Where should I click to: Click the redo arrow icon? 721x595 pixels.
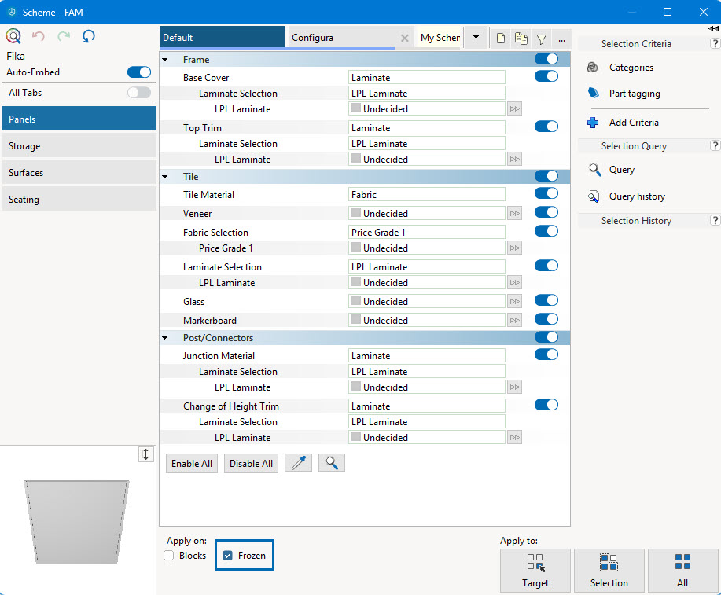(64, 36)
